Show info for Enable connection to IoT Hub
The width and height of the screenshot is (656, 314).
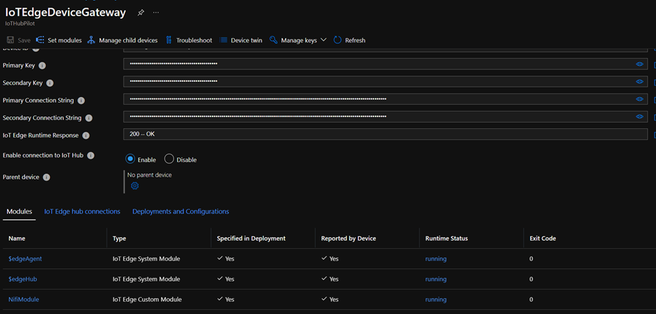tap(90, 155)
